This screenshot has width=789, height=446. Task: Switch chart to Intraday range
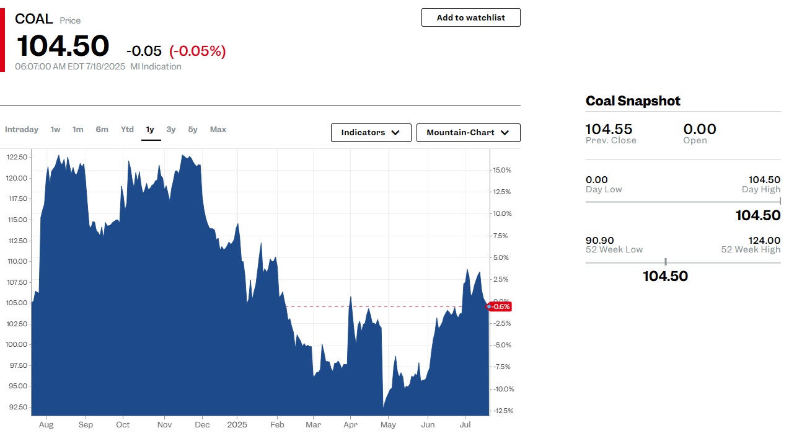point(22,130)
